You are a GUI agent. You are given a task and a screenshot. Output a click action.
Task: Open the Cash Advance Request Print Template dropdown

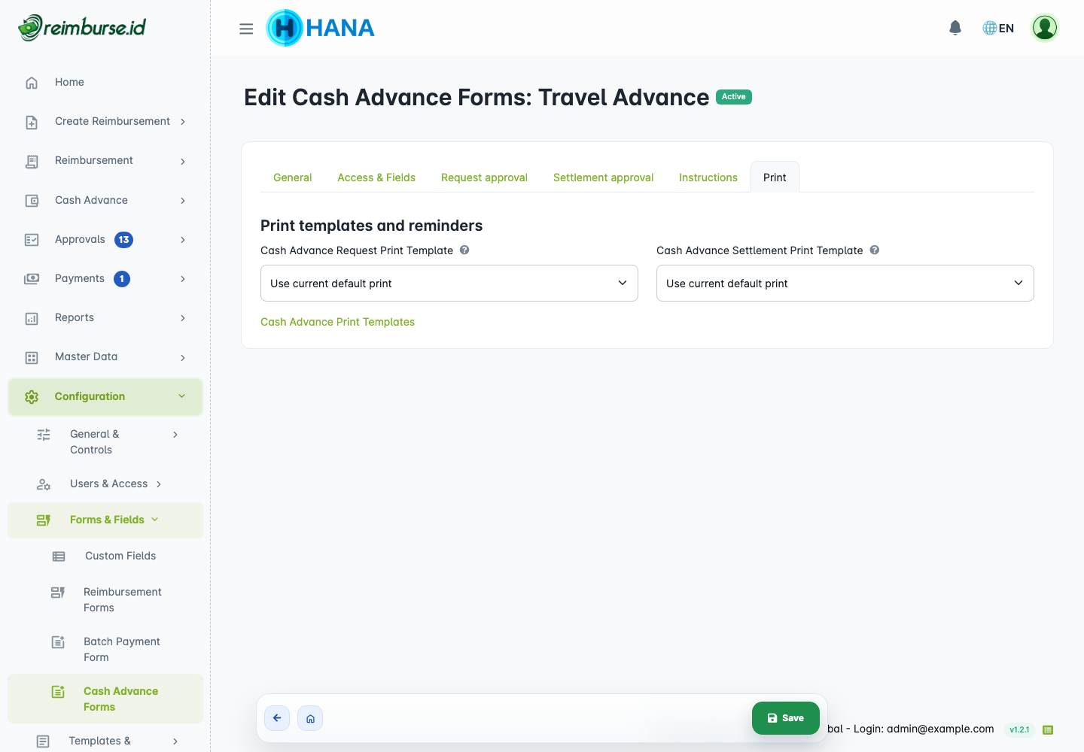coord(449,283)
